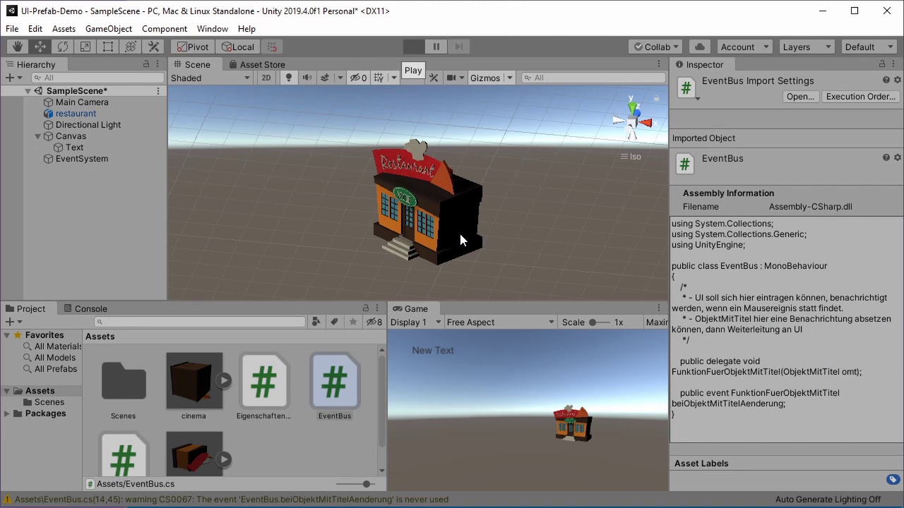Open the Scenes folder asset
904x508 pixels.
[124, 387]
